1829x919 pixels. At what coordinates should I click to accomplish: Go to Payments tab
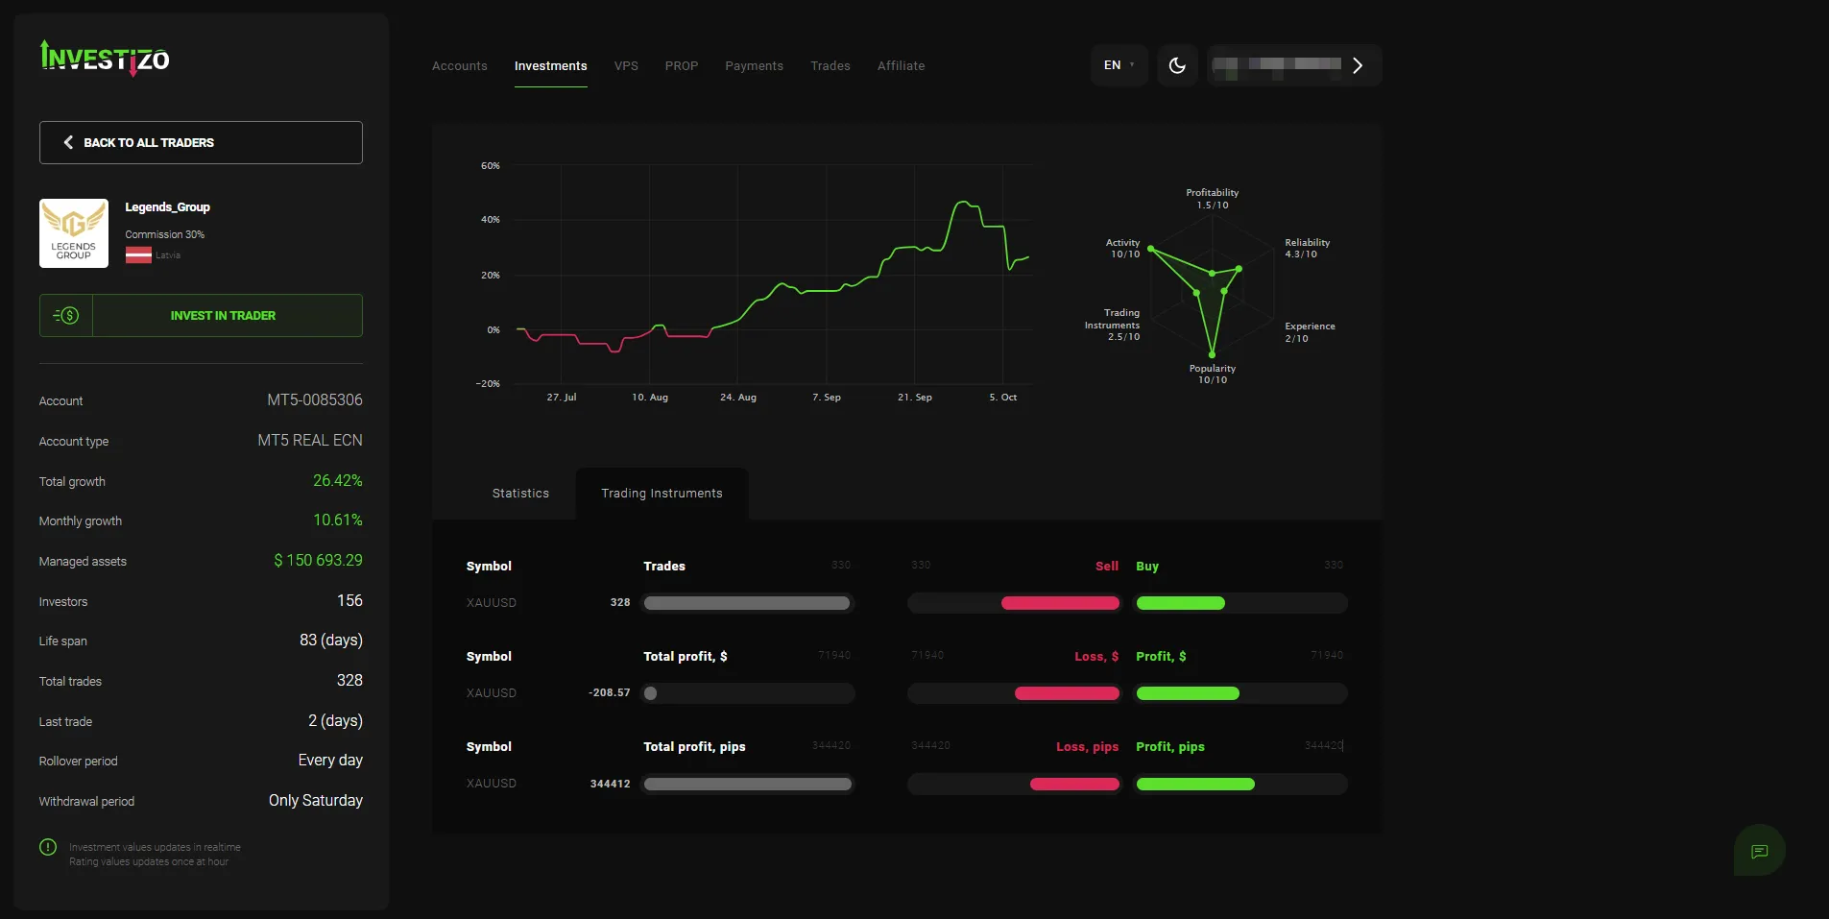tap(755, 66)
